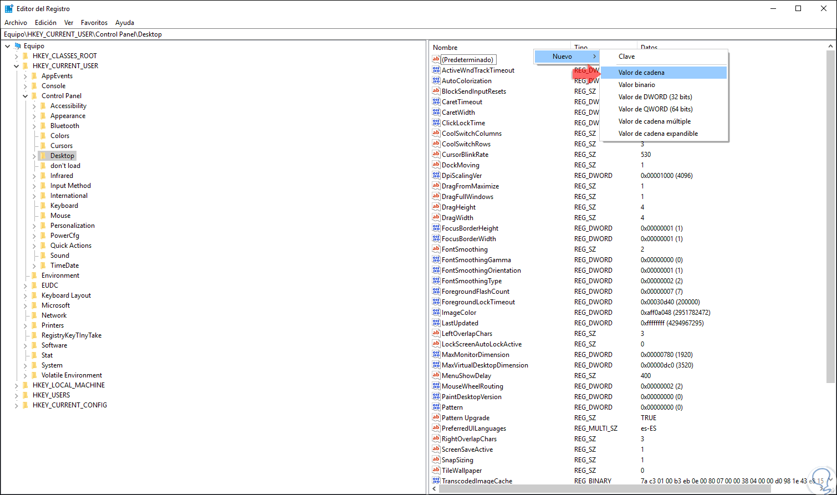Open the Archivo menu

(x=16, y=23)
